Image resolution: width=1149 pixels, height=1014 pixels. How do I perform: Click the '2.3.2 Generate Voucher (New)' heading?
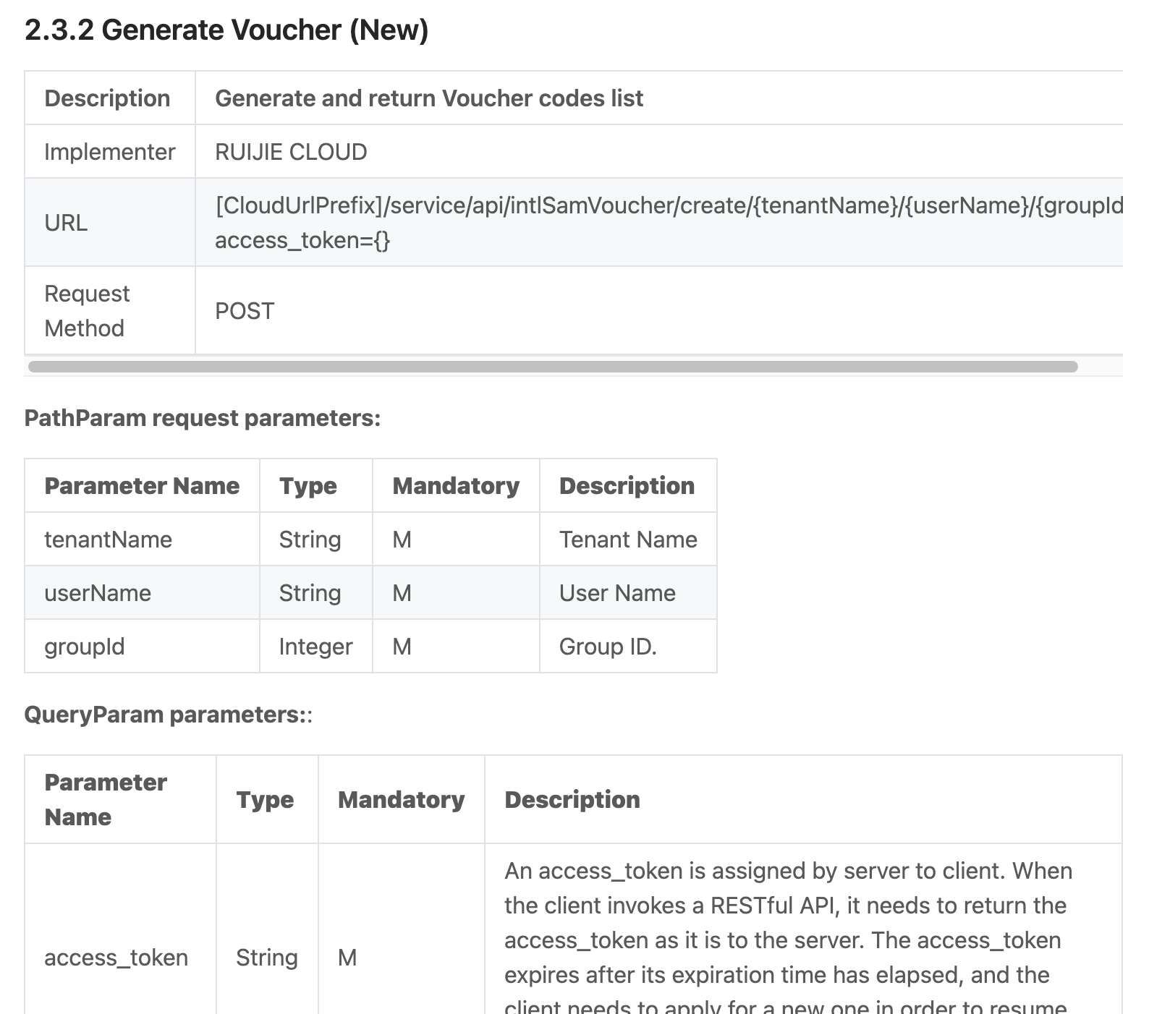coord(226,30)
